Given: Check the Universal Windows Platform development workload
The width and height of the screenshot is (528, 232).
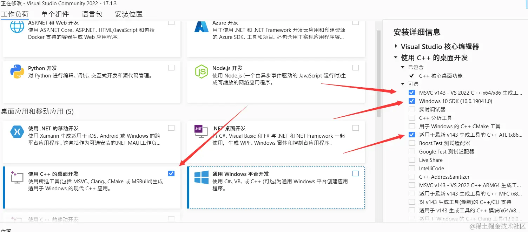Looking at the screenshot, I should 356,173.
